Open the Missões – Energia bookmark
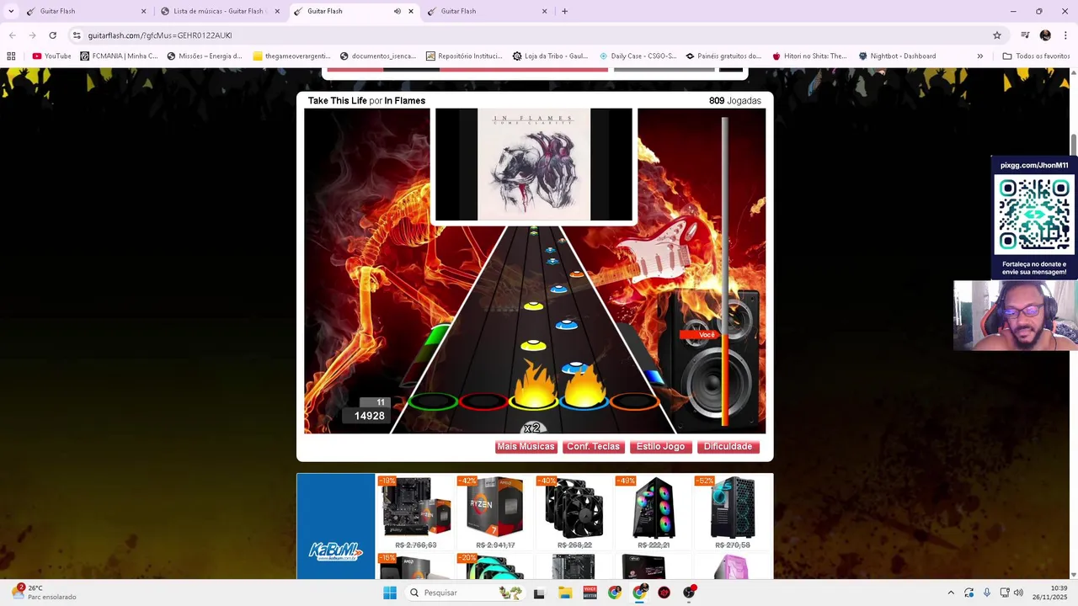 click(x=205, y=56)
